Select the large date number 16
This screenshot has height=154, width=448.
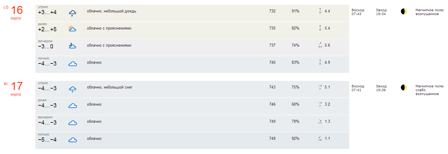[17, 10]
